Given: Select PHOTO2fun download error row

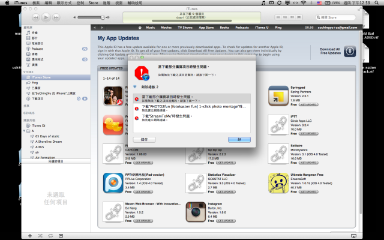Looking at the screenshot, I should (192, 108).
